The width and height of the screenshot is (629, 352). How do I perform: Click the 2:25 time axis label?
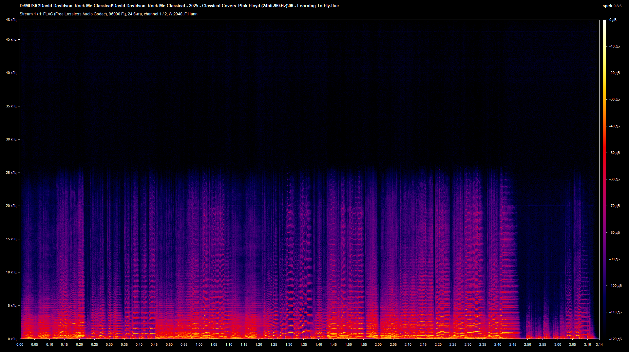(x=453, y=344)
